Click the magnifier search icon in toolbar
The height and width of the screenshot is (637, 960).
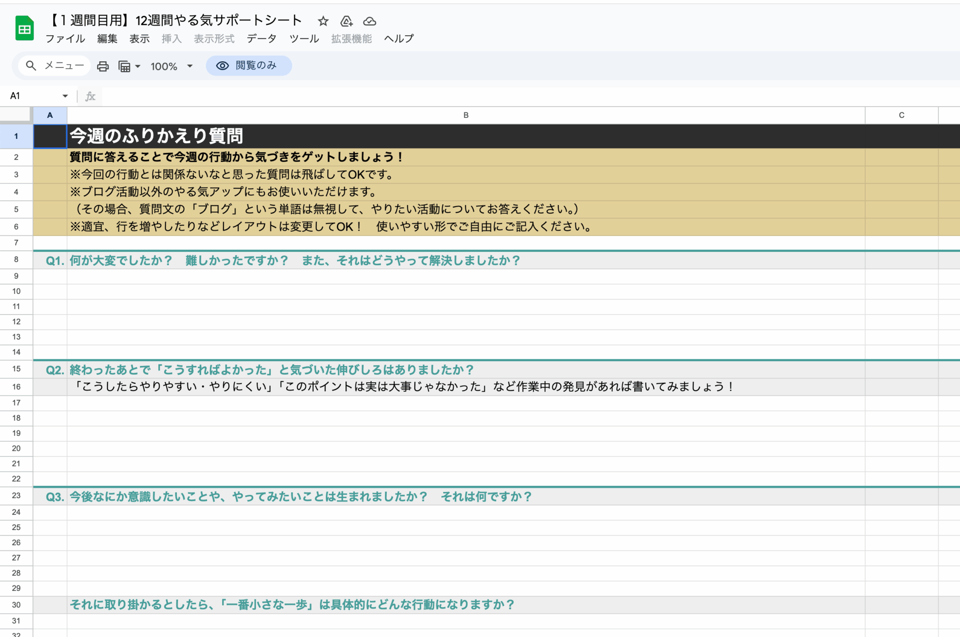click(x=31, y=66)
